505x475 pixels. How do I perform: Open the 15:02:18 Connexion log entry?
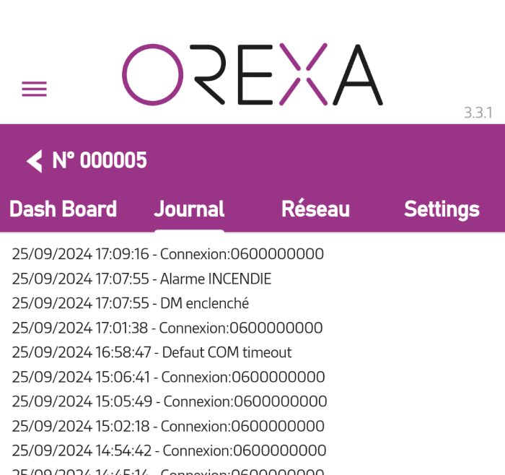click(x=167, y=426)
